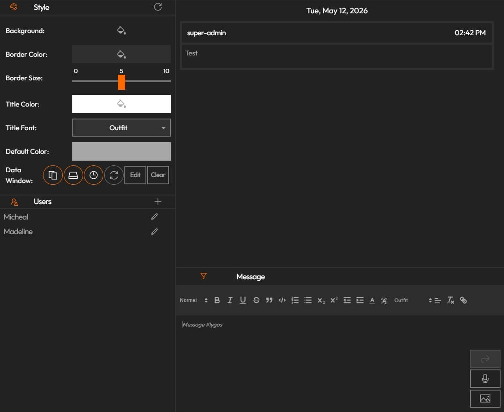Toggle bold formatting

217,300
